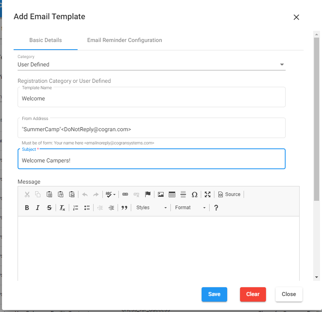Click the scrollbar up arrow

click(316, 34)
